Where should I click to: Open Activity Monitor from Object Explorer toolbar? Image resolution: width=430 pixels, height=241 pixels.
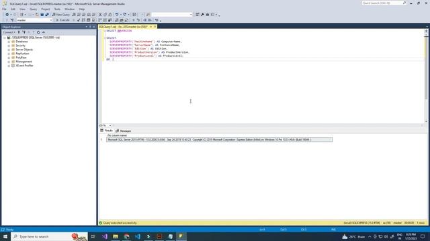[43, 32]
